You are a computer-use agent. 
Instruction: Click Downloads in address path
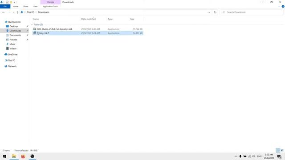tap(44, 12)
